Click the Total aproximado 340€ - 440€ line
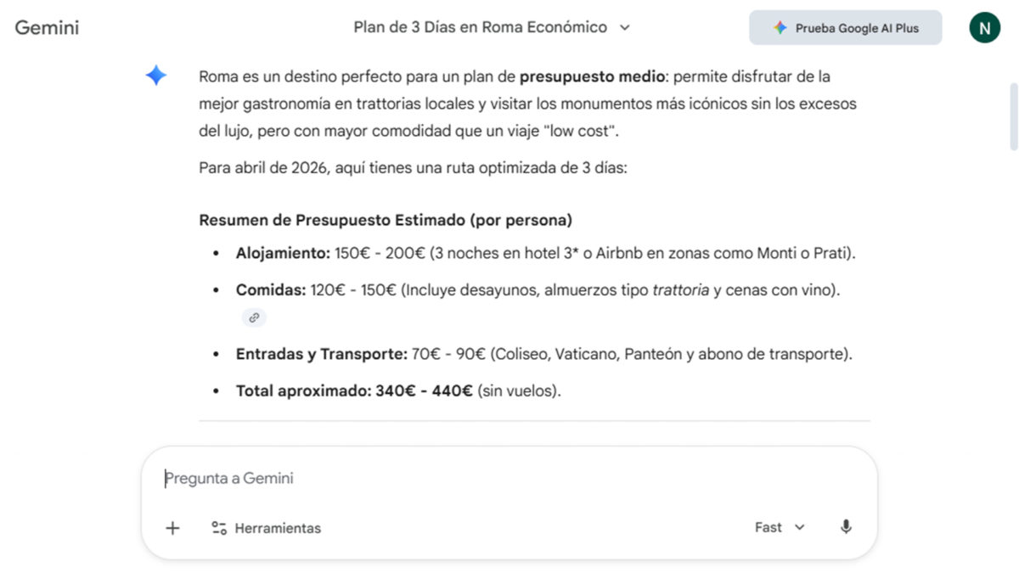The width and height of the screenshot is (1019, 573). 399,391
